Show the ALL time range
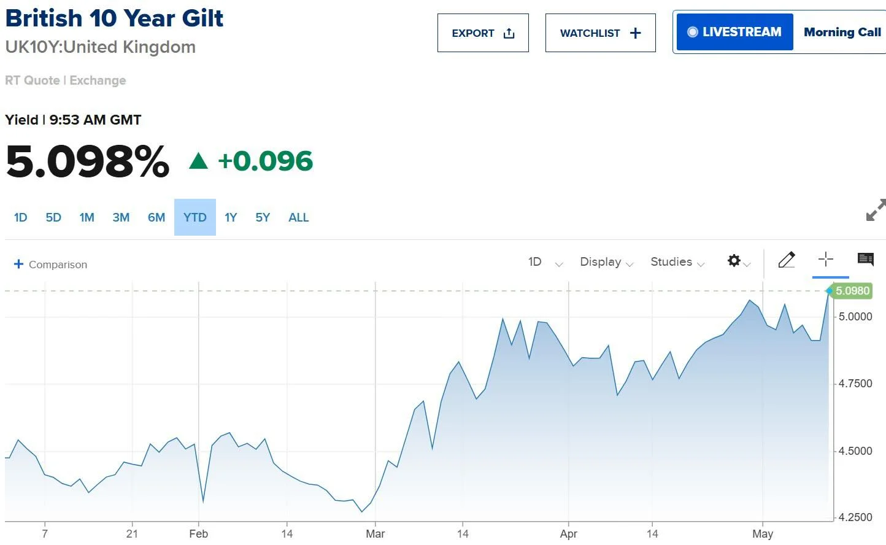 point(299,217)
